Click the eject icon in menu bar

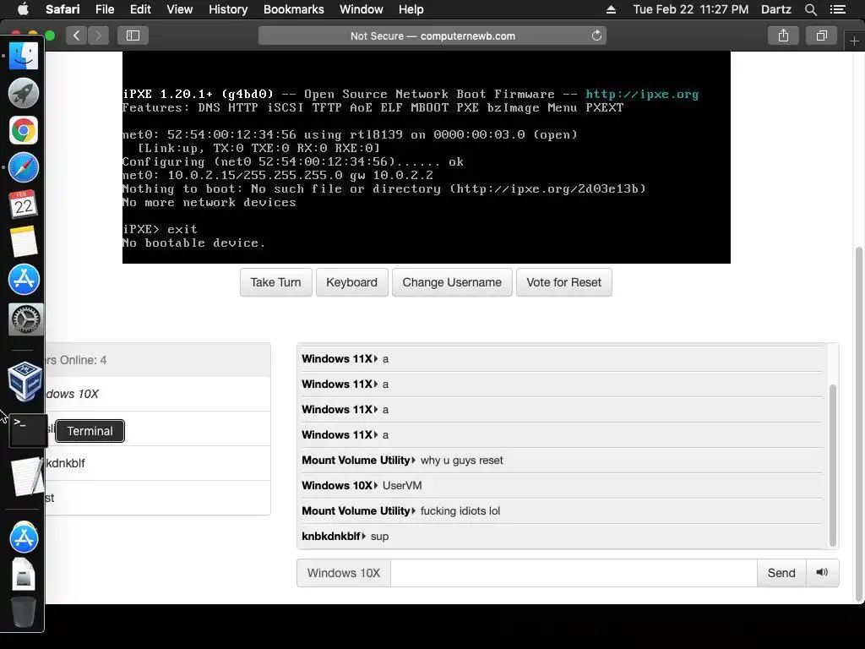612,9
